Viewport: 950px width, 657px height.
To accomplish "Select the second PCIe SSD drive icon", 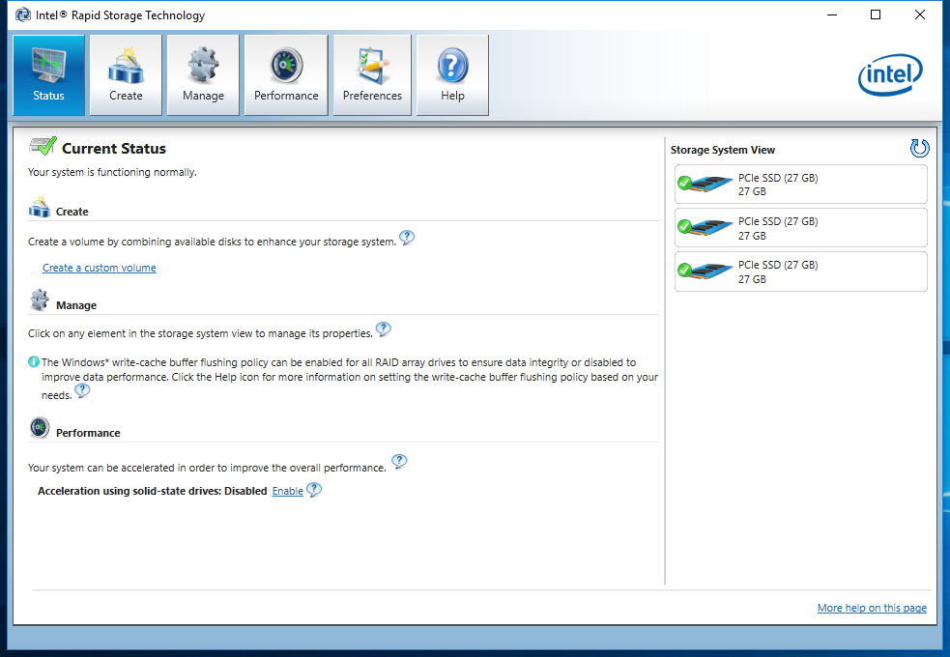I will coord(705,227).
